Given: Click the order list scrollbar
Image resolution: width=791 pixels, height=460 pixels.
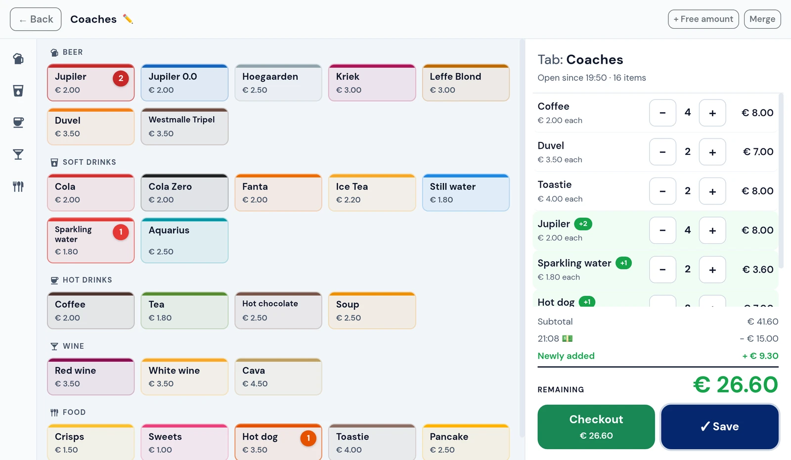Looking at the screenshot, I should [x=781, y=181].
